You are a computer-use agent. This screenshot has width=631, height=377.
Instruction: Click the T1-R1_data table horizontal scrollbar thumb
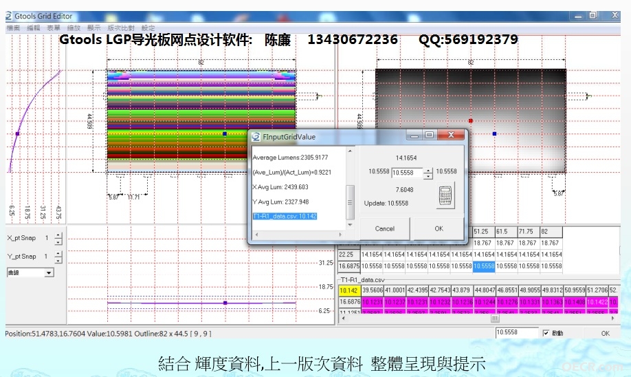click(x=495, y=319)
